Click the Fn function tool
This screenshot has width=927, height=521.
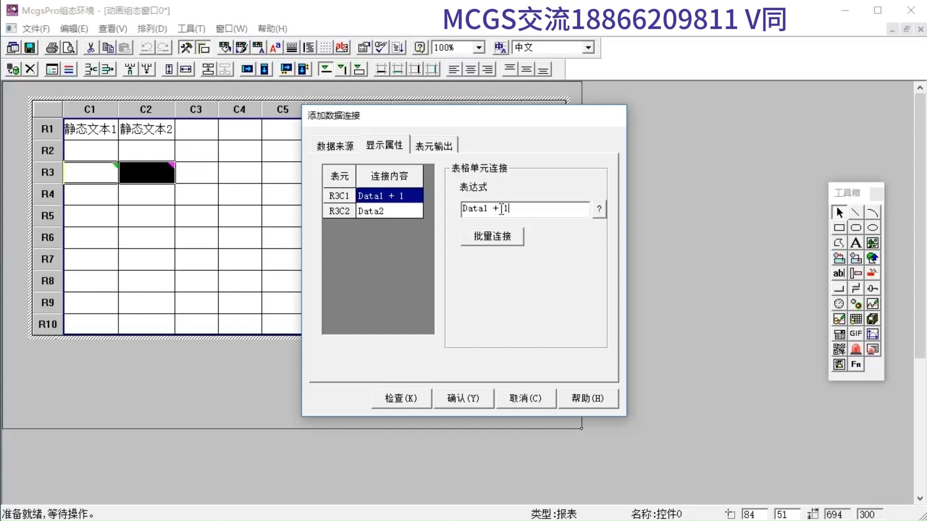pos(856,365)
